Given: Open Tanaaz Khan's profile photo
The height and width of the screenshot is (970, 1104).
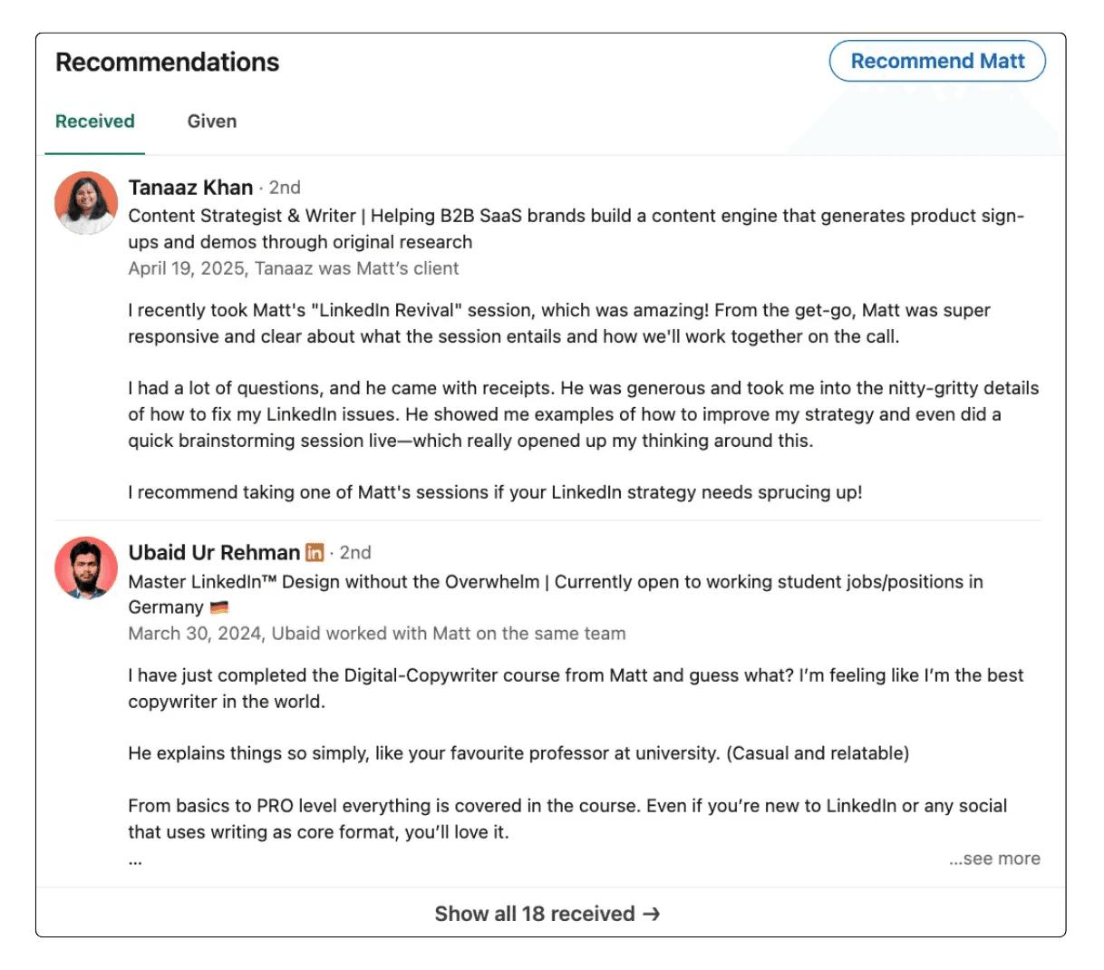Looking at the screenshot, I should 86,203.
